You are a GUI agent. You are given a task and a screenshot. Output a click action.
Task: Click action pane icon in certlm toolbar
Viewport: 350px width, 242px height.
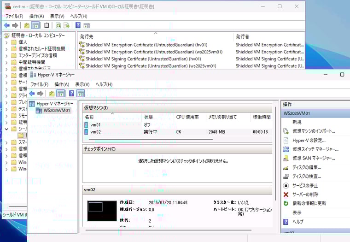87,26
